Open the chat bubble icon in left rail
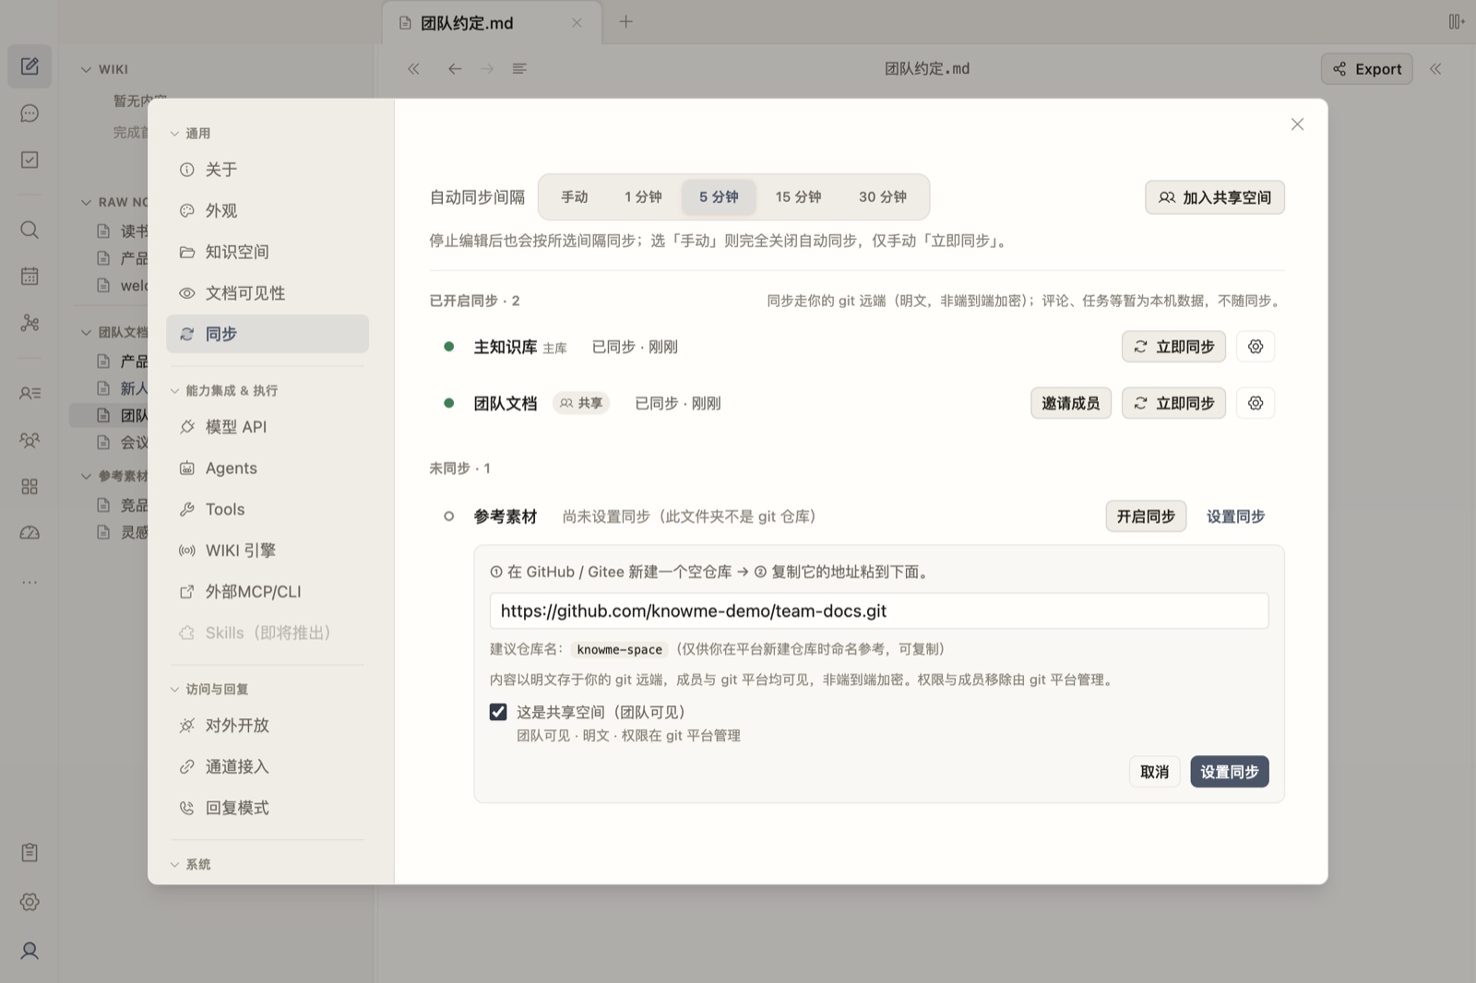The image size is (1476, 983). [30, 113]
